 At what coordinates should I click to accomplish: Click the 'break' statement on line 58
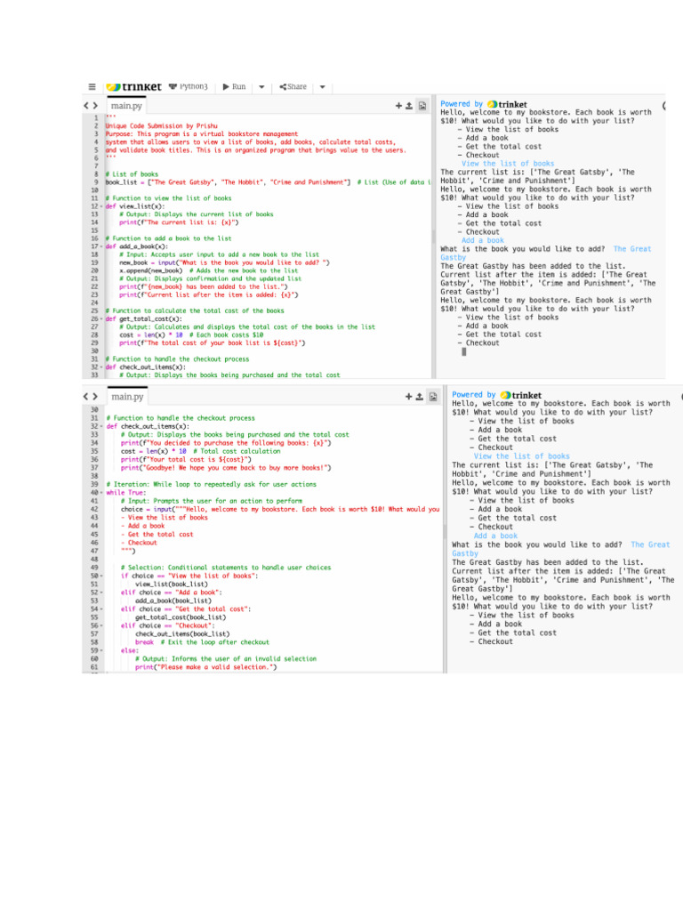click(x=145, y=642)
